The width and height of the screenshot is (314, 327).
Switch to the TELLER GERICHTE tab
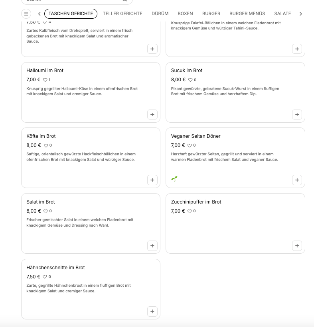click(x=122, y=14)
